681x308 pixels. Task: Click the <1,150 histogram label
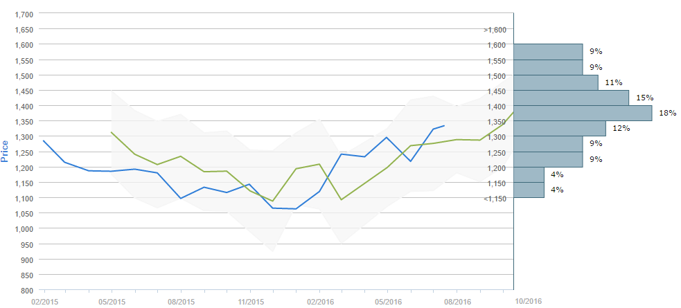(495, 199)
